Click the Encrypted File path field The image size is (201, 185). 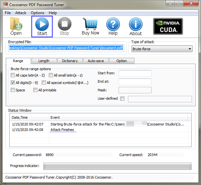coord(66,48)
